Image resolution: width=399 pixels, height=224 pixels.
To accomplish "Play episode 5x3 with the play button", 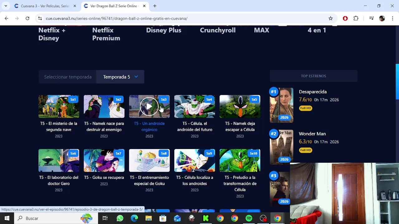I will click(x=149, y=106).
